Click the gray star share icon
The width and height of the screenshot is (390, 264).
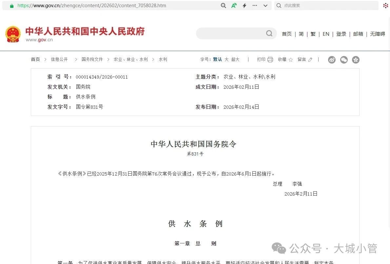[x=356, y=60]
